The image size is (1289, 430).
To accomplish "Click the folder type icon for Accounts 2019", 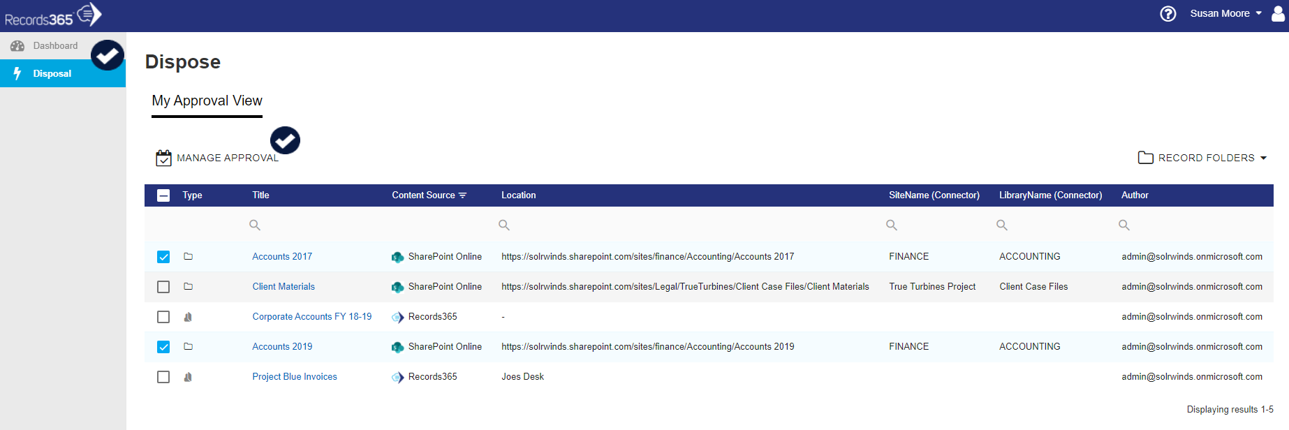I will 188,346.
